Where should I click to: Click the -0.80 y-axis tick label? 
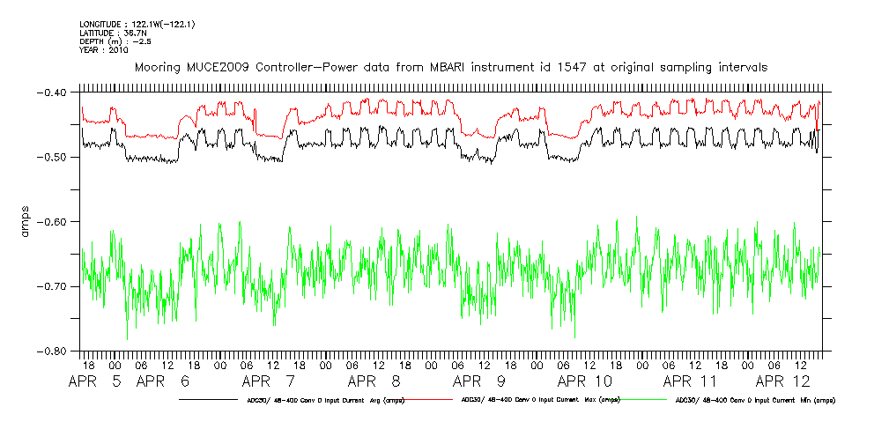click(x=52, y=351)
